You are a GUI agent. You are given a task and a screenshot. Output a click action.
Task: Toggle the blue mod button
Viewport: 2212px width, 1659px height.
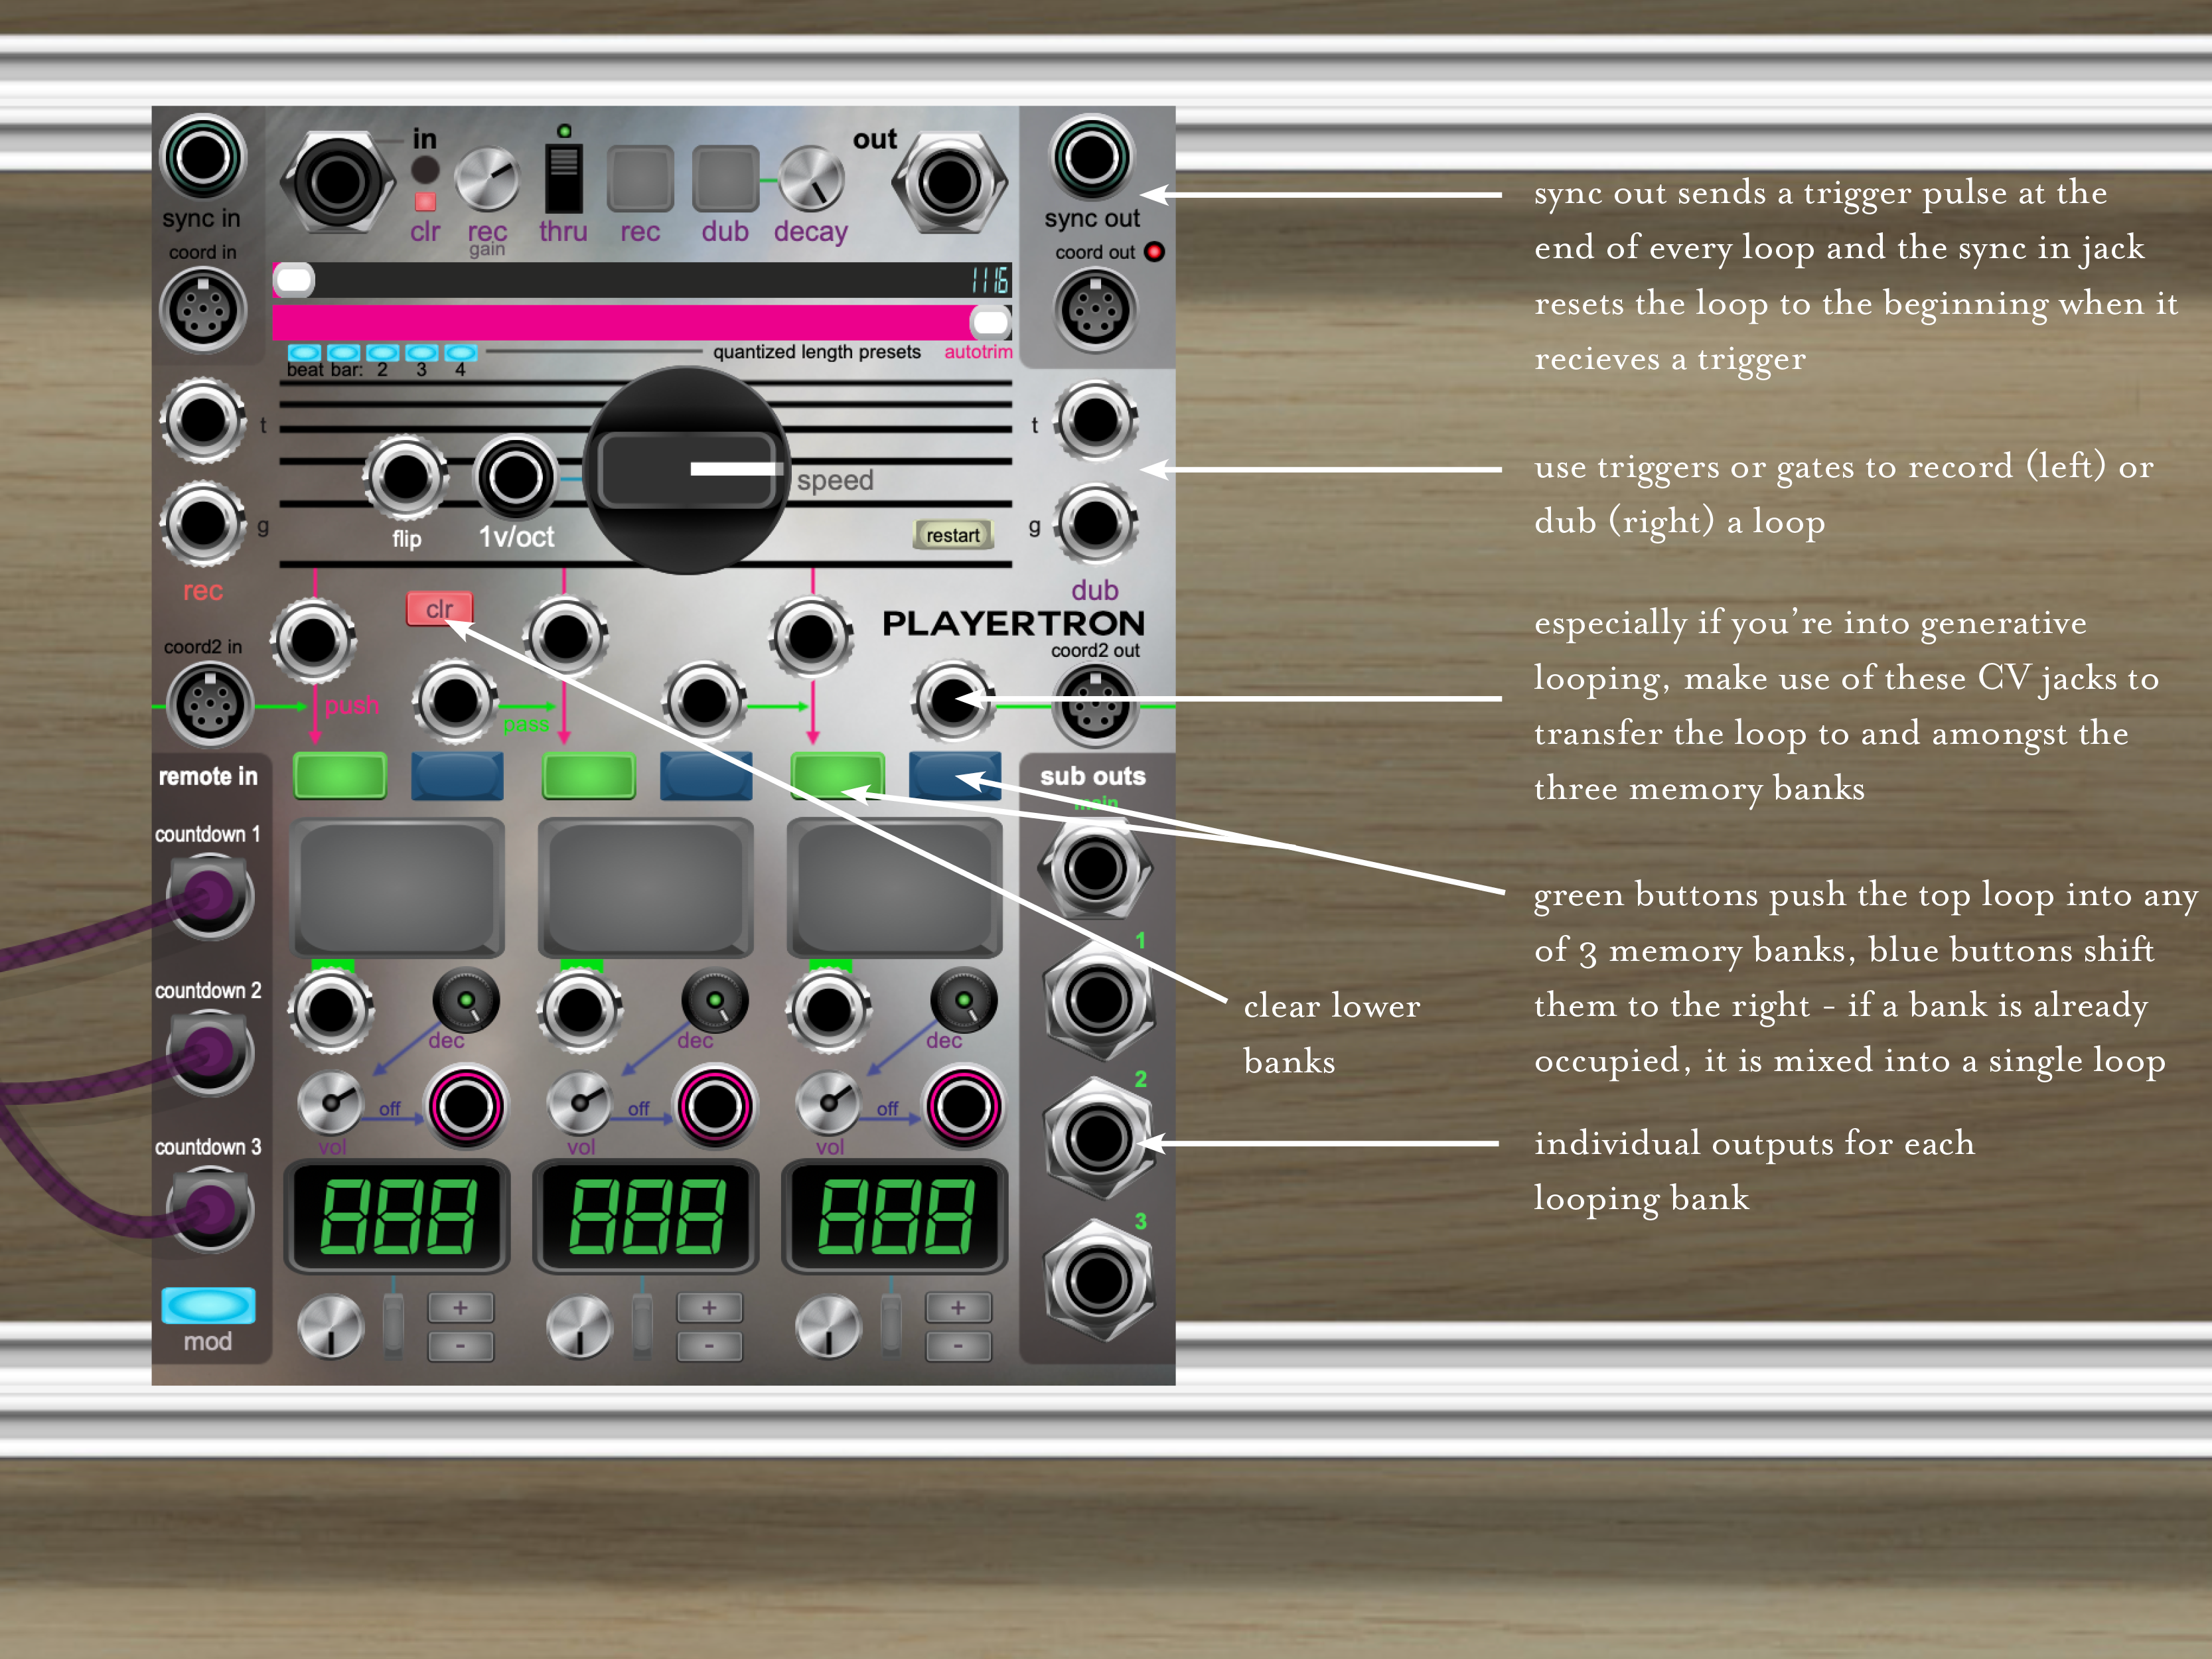tap(208, 1305)
